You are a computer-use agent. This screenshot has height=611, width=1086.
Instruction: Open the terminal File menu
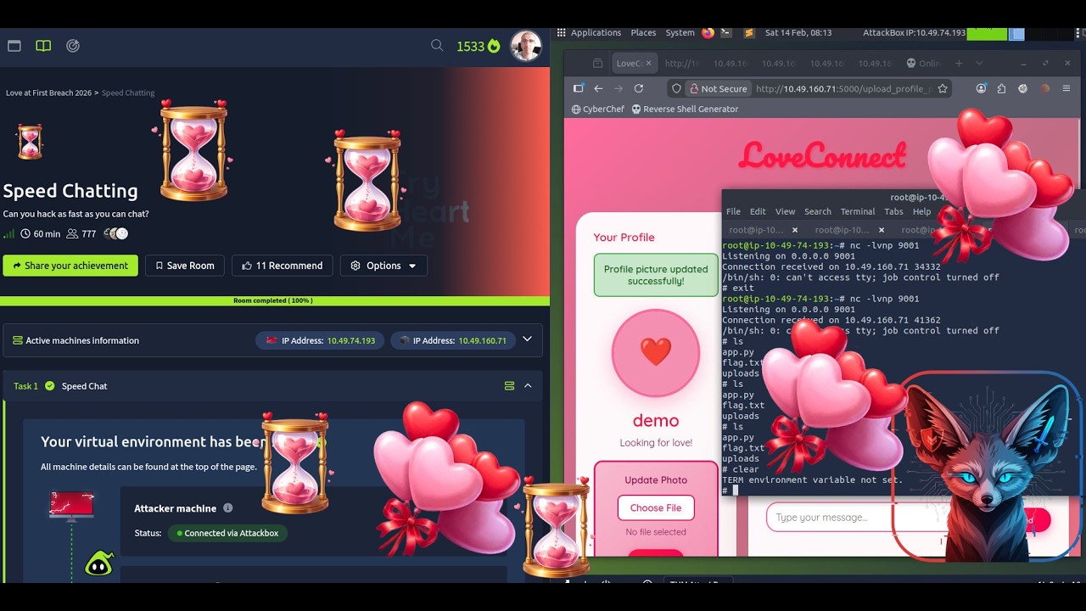click(733, 211)
